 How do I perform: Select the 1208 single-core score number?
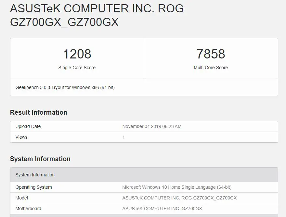pyautogui.click(x=77, y=54)
